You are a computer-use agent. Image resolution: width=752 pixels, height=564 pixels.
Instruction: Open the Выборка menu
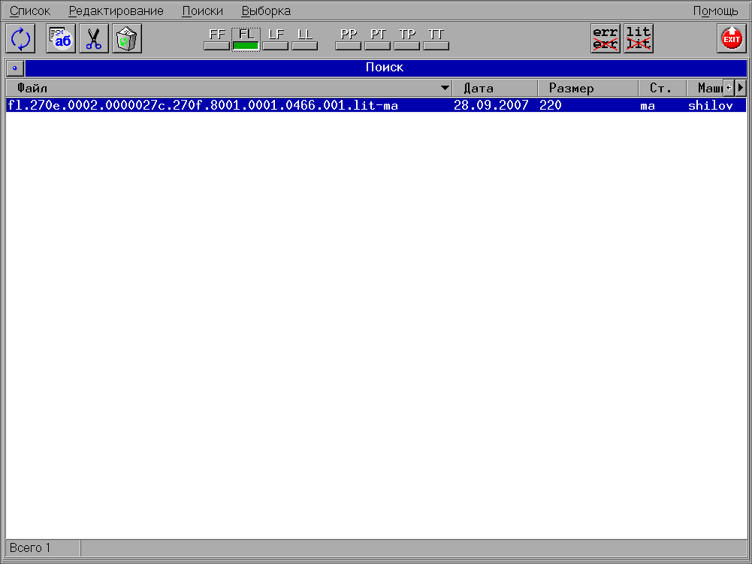tap(266, 11)
